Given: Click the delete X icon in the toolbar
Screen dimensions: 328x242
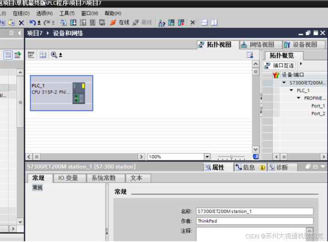Looking at the screenshot, I should pyautogui.click(x=22, y=22).
